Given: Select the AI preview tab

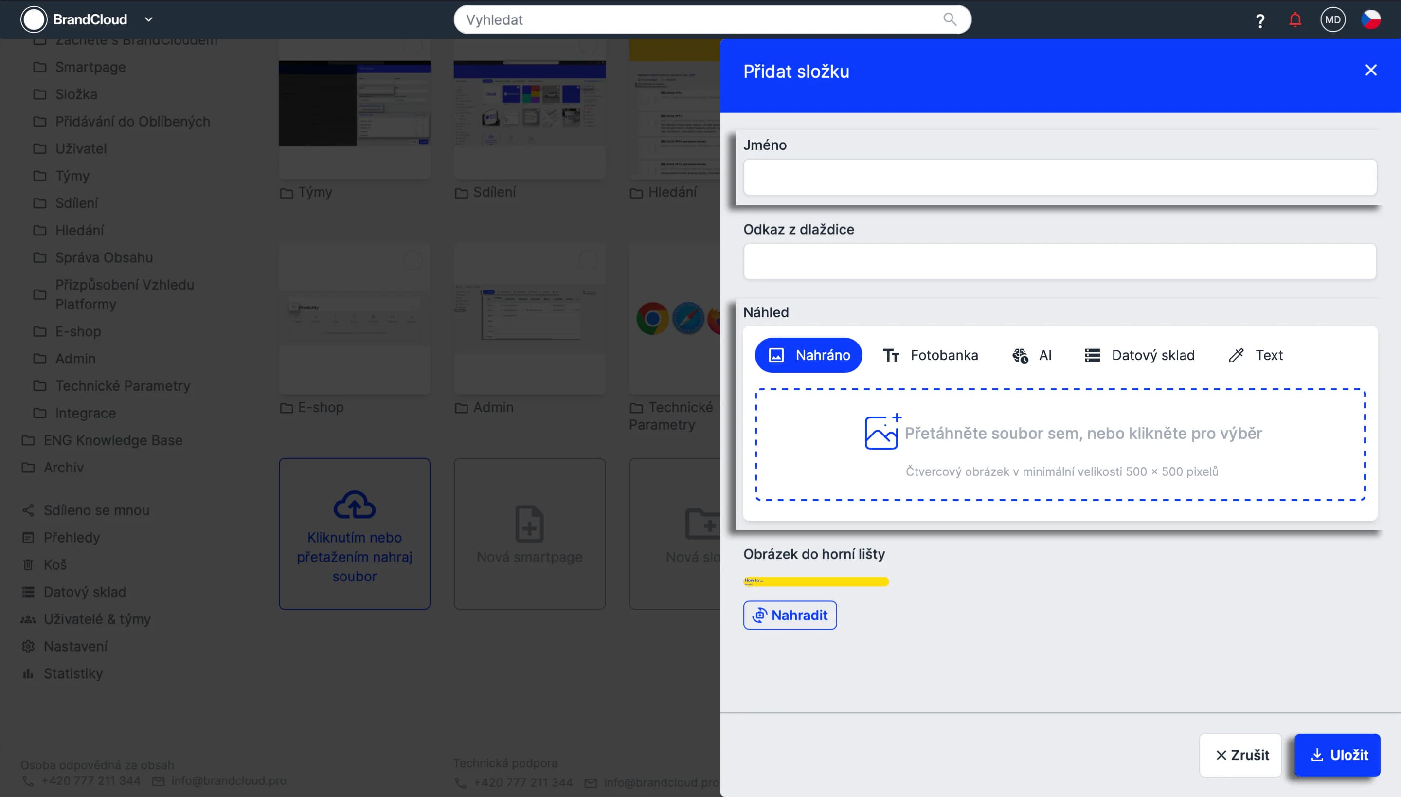Looking at the screenshot, I should tap(1032, 355).
